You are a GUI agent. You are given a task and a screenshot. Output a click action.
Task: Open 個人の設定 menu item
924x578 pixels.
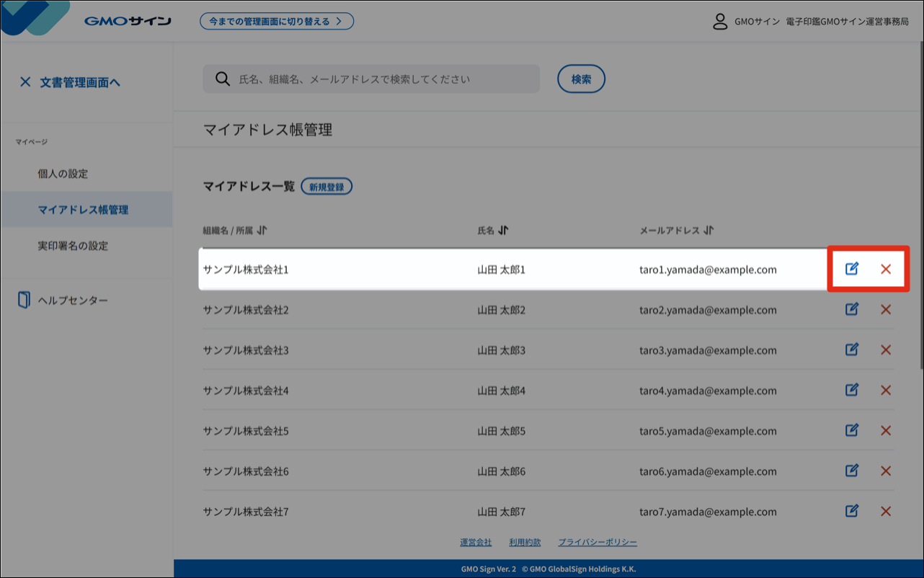point(63,174)
